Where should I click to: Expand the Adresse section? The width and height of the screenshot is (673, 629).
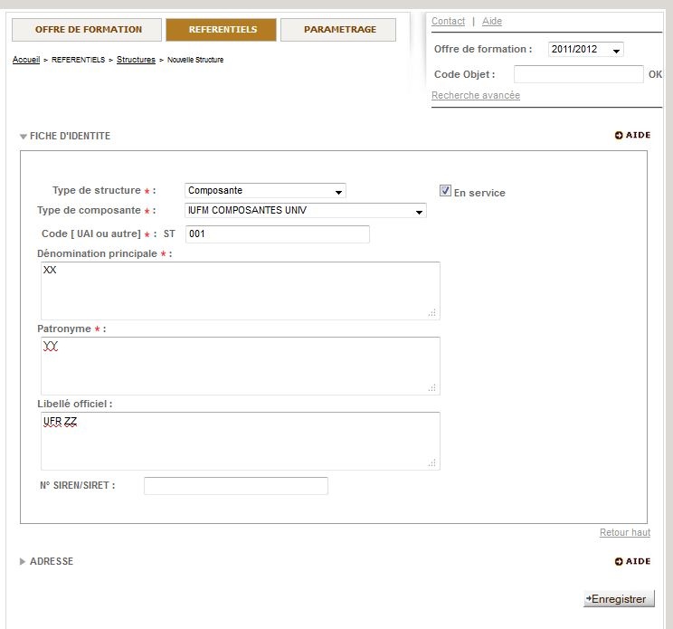[x=46, y=562]
